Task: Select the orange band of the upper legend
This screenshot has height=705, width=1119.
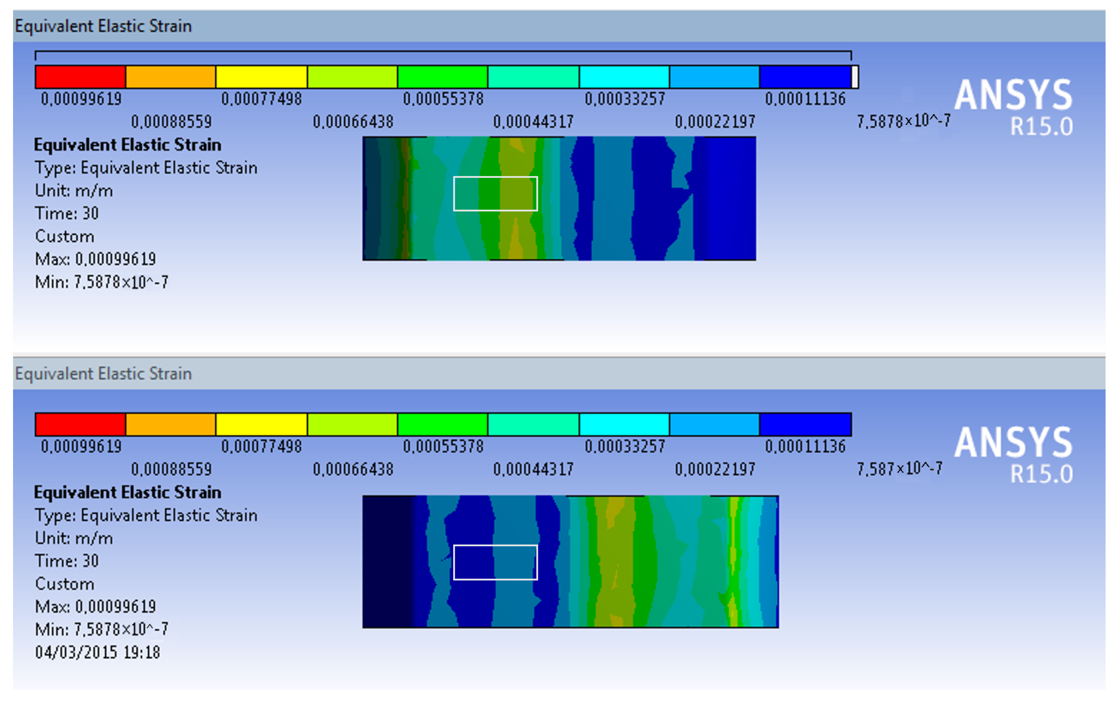Action: [x=171, y=77]
